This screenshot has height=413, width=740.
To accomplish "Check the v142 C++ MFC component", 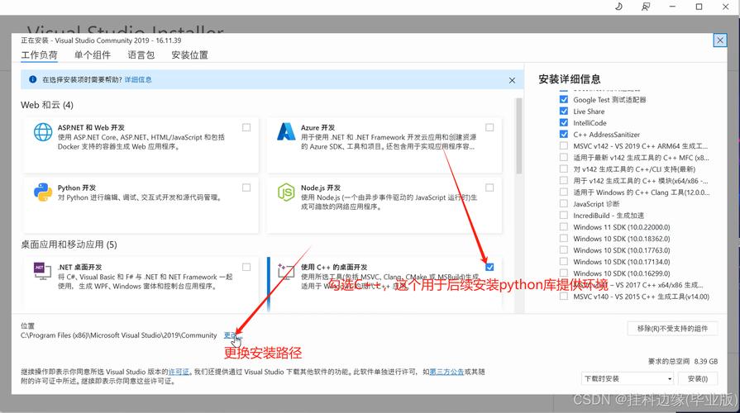I will pos(564,158).
